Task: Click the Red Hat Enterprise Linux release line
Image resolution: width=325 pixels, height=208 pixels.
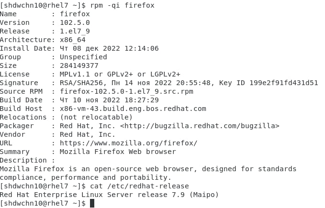Action: point(109,195)
